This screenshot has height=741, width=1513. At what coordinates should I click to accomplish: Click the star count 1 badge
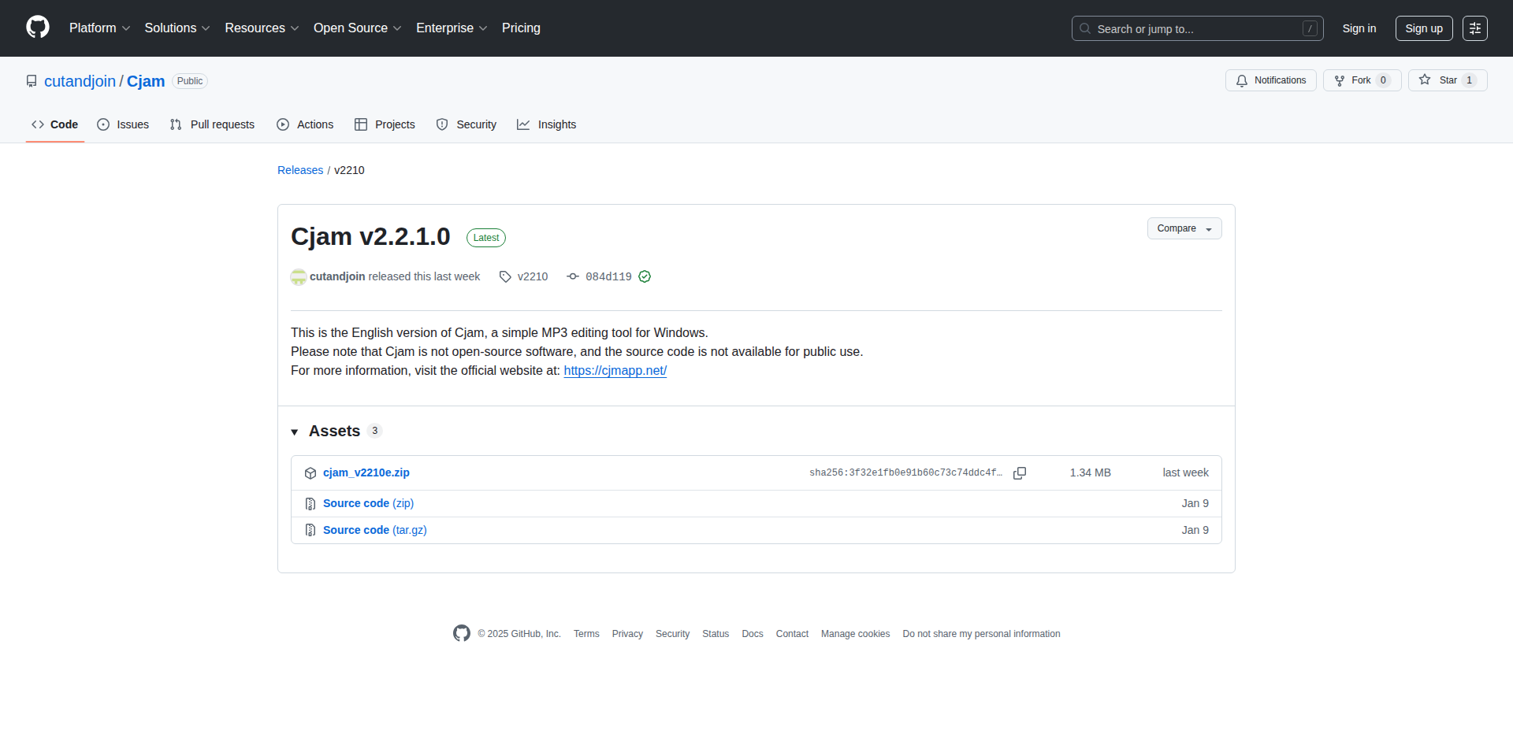pos(1469,80)
